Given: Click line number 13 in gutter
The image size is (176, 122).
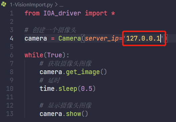Looking at the screenshot, I should (x=10, y=114).
